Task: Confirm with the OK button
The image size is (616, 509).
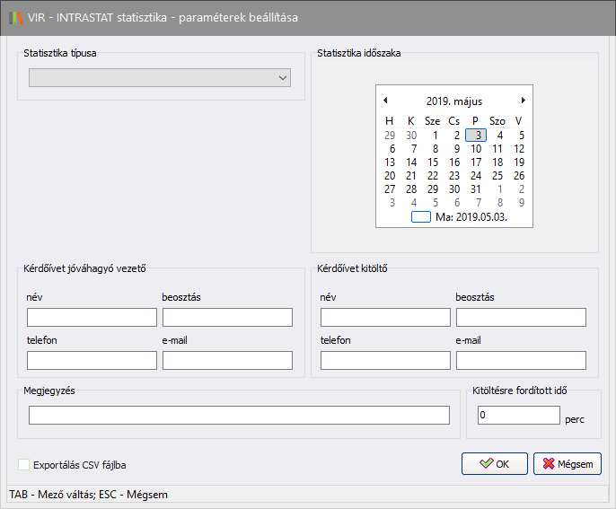Action: pos(494,463)
